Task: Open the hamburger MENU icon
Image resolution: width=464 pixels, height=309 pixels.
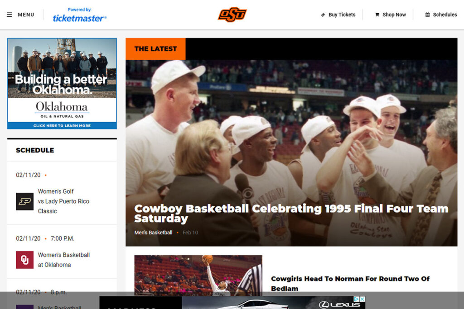Action: point(10,14)
